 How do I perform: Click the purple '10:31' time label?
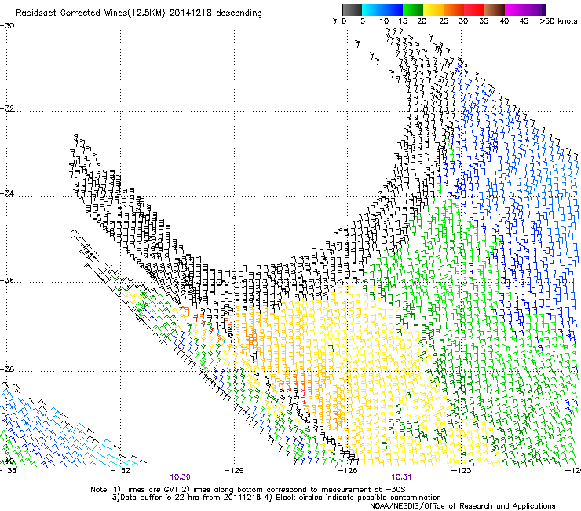point(401,477)
